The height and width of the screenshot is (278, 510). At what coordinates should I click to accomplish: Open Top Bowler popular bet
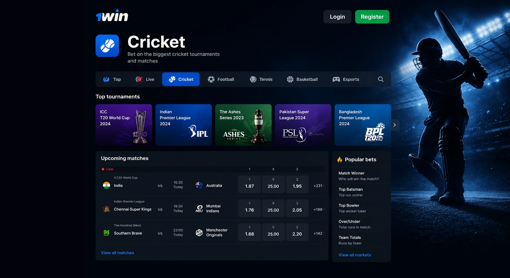[x=361, y=208]
